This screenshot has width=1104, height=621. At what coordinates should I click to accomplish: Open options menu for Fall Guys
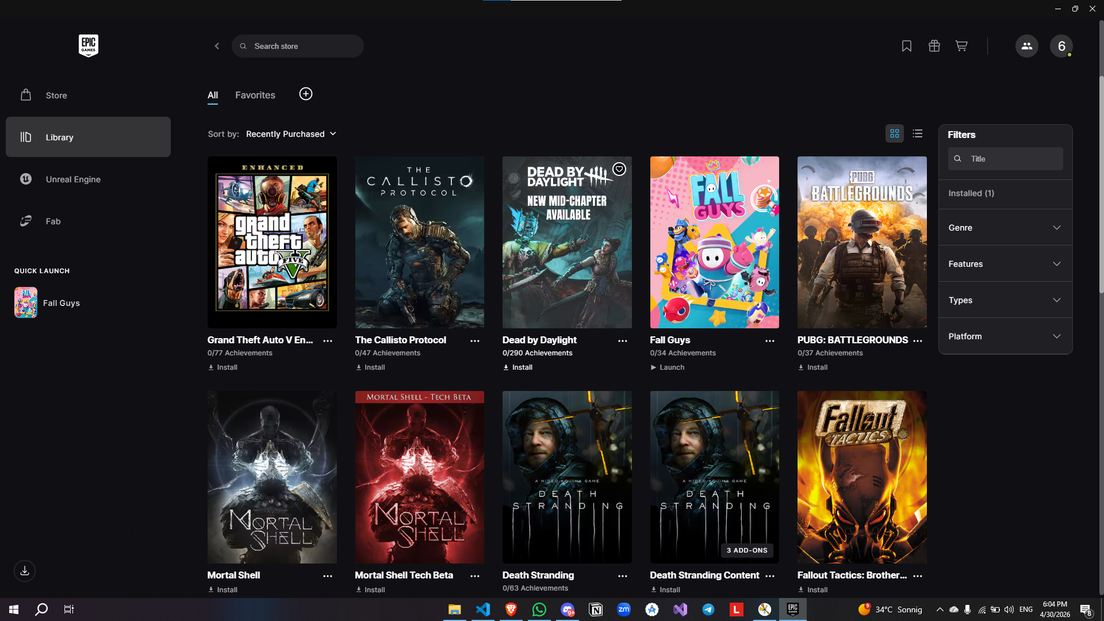(770, 341)
